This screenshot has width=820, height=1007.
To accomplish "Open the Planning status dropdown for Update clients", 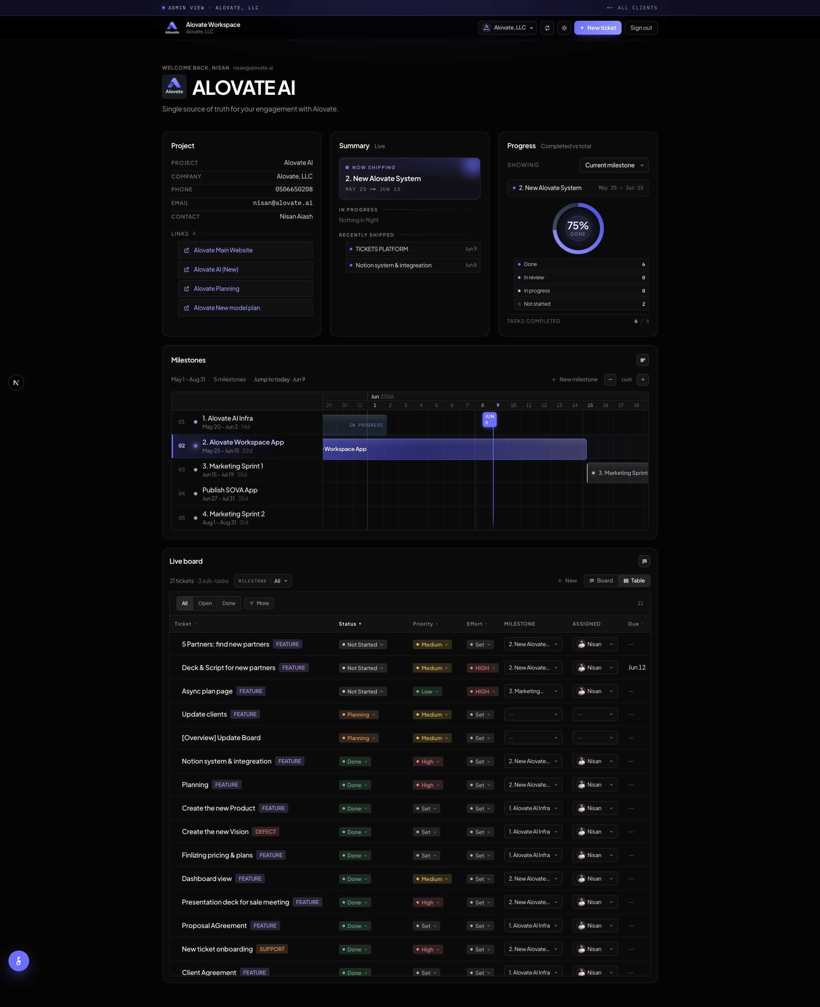I will (358, 714).
